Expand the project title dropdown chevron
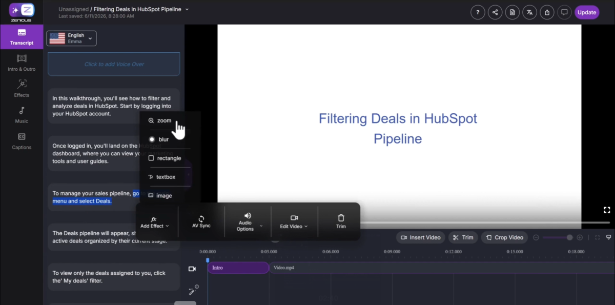The image size is (615, 305). pos(187,9)
